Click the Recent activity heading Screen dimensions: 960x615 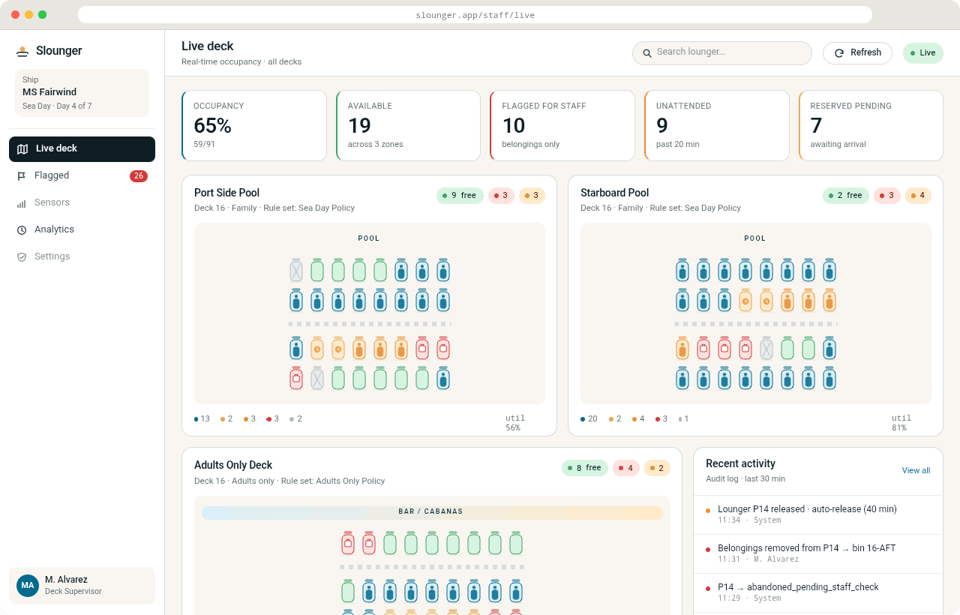coord(740,463)
